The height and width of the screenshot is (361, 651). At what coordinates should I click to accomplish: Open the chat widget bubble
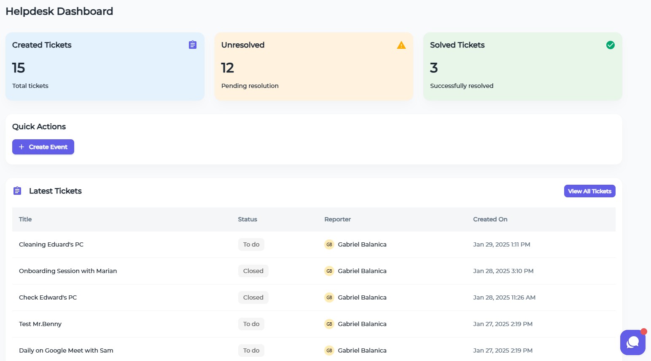click(x=632, y=342)
